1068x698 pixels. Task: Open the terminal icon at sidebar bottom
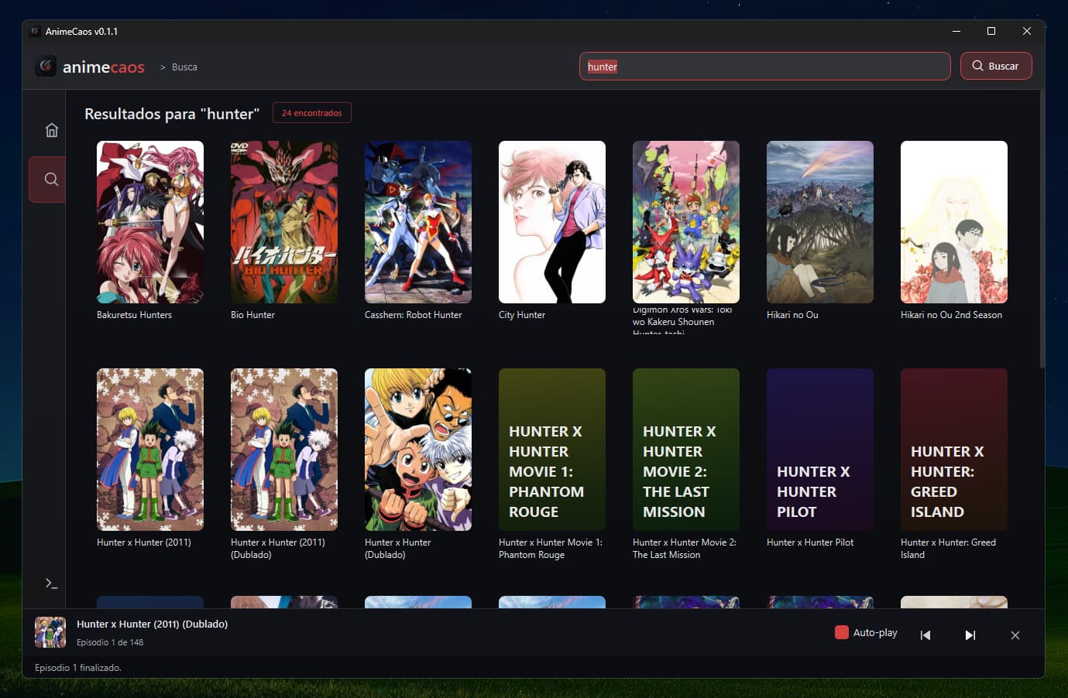[51, 583]
